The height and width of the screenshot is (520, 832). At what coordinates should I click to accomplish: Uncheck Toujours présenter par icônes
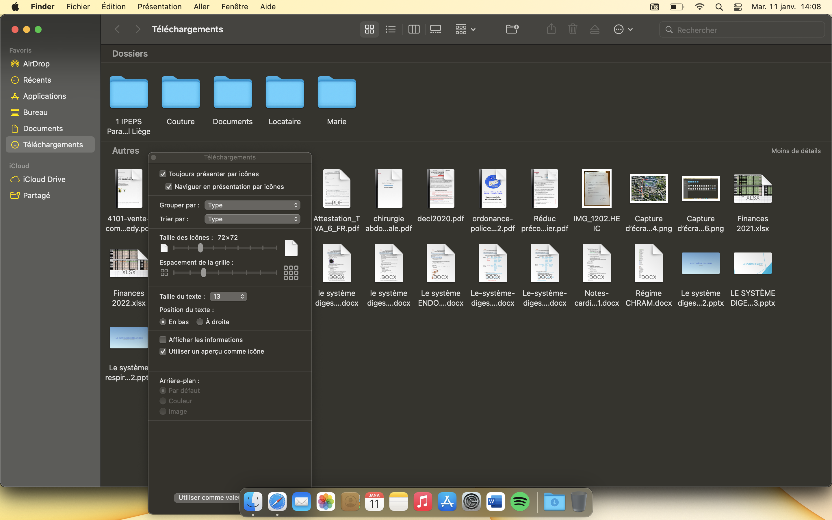(x=163, y=174)
